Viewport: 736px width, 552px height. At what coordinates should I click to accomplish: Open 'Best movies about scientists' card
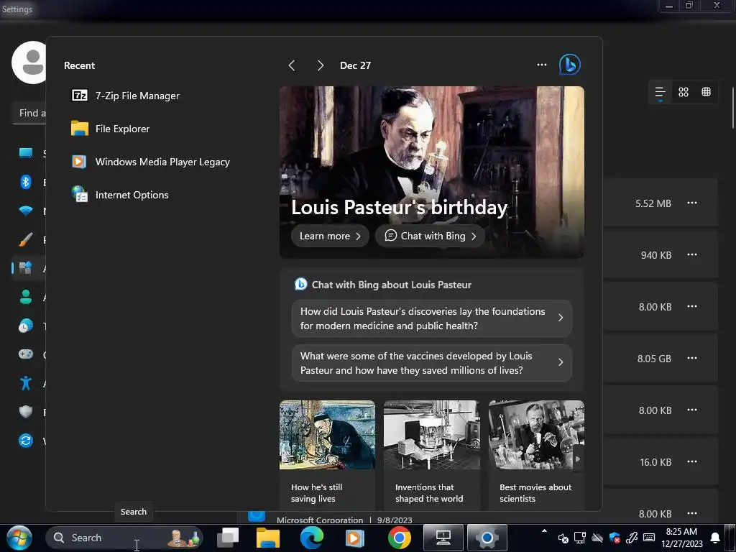(536, 455)
